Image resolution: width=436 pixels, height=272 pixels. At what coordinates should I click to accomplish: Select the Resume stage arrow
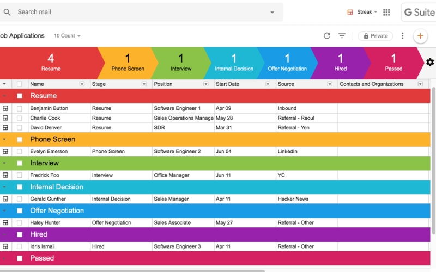point(51,63)
